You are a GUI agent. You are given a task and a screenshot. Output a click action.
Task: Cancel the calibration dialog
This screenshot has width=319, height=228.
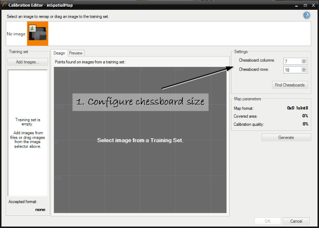click(296, 221)
